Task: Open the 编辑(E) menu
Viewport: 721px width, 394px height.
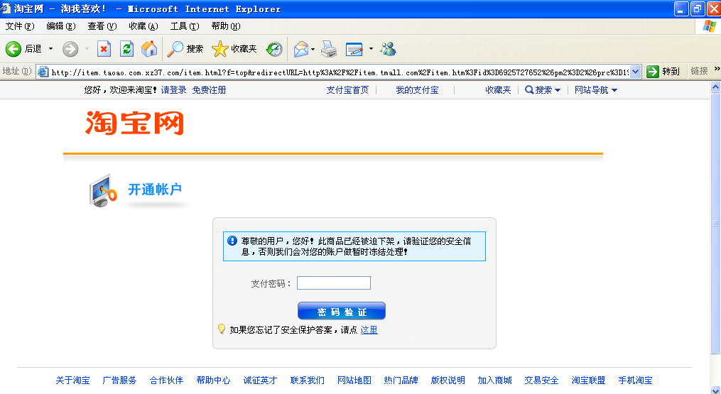Action: [60, 26]
